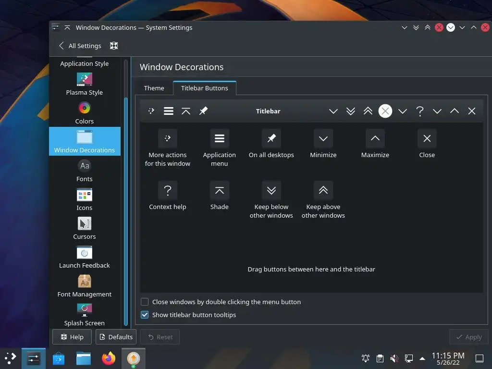Image resolution: width=492 pixels, height=369 pixels.
Task: Click lifebuoy help icon beside All Settings
Action: (x=114, y=46)
